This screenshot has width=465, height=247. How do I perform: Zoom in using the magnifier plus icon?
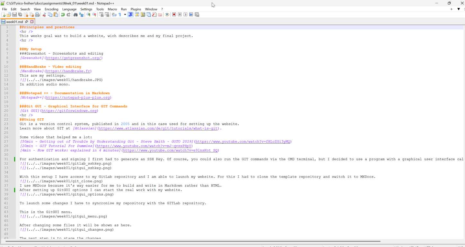point(88,14)
